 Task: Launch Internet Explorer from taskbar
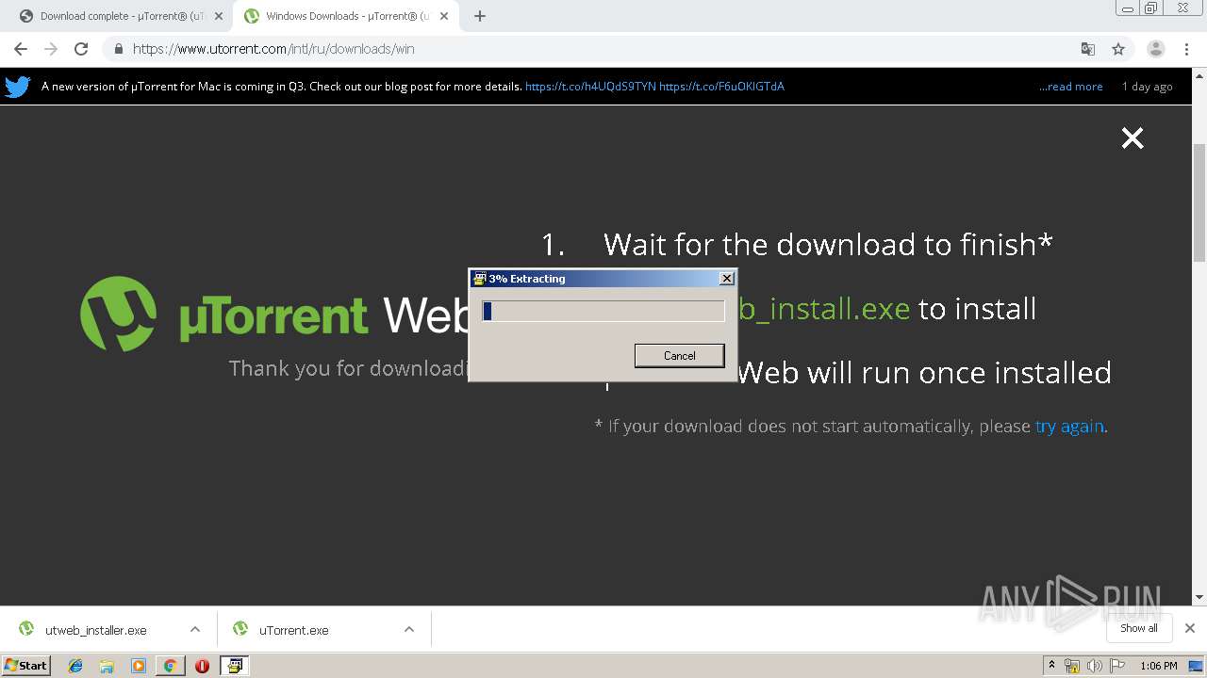(75, 666)
